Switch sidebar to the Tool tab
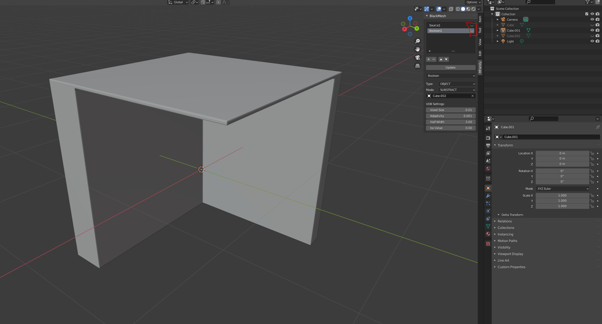Viewport: 602px width, 324px height. 480,30
